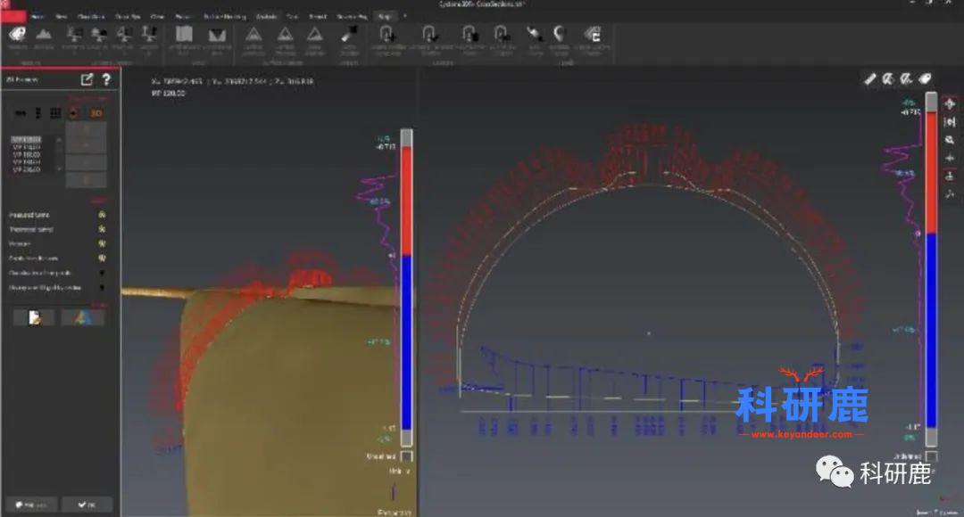Tick the Unlimited checkbox below left color bar

click(406, 455)
